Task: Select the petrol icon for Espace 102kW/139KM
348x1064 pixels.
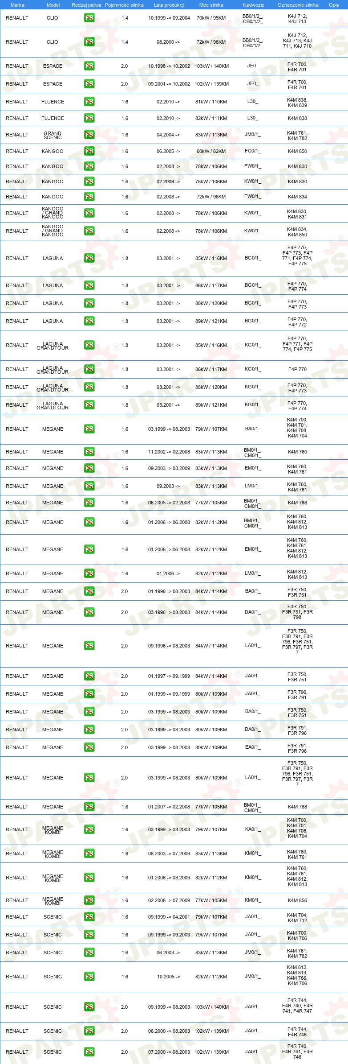Action: [89, 84]
